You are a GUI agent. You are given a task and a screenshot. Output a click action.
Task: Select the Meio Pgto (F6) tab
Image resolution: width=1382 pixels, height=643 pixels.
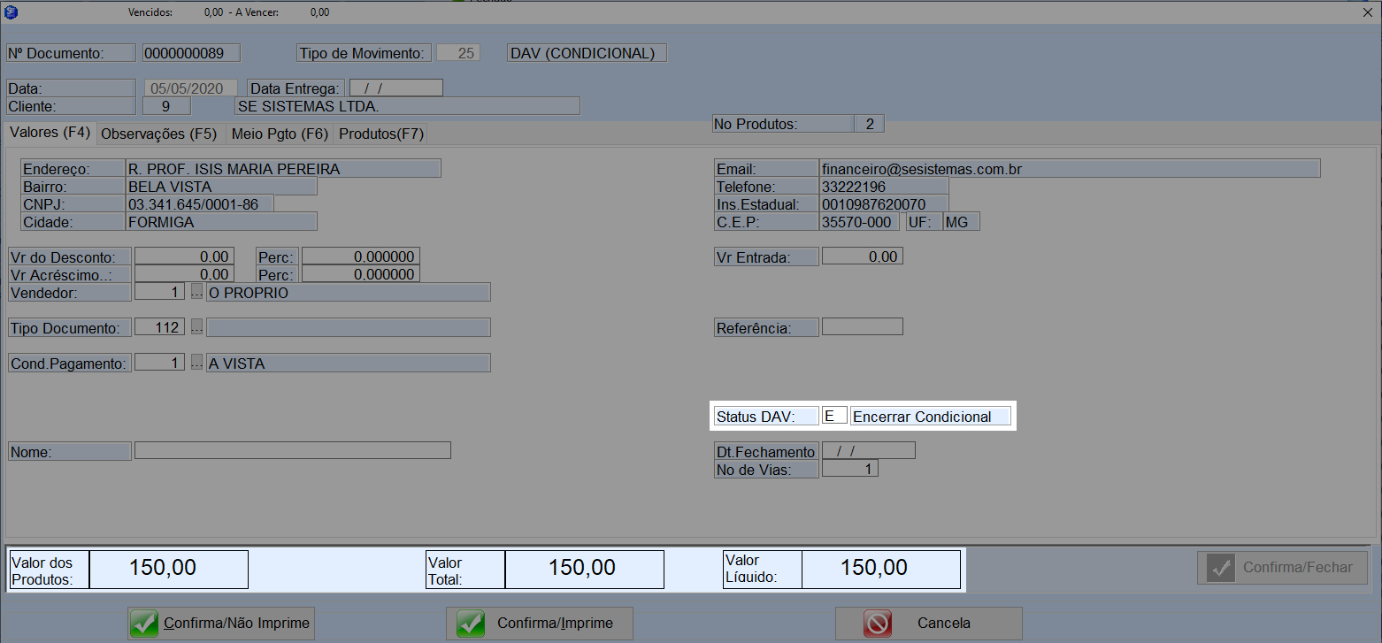click(x=280, y=134)
